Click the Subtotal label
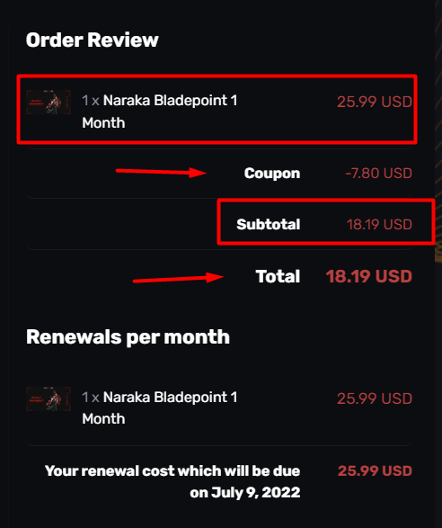The image size is (442, 528). (x=268, y=224)
